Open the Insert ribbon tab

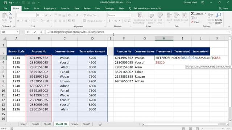26,9
